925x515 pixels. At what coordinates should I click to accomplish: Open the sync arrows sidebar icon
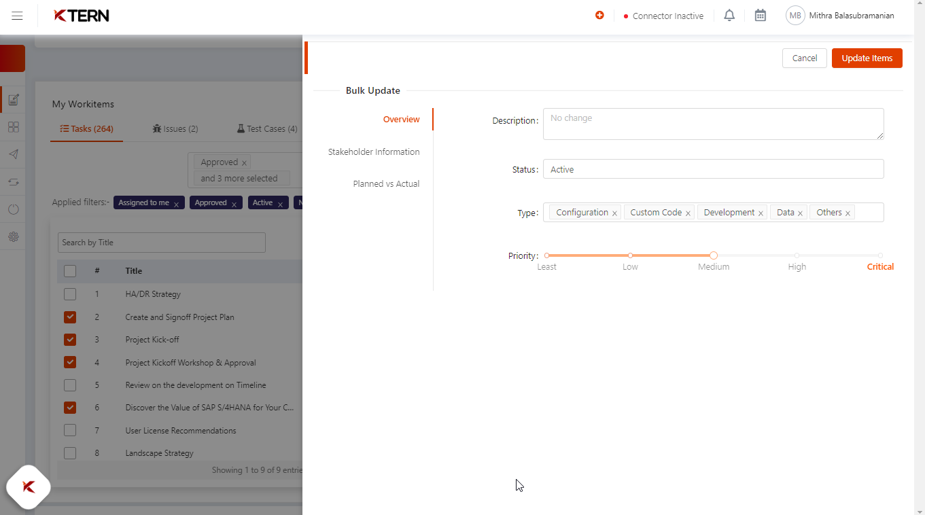click(14, 182)
